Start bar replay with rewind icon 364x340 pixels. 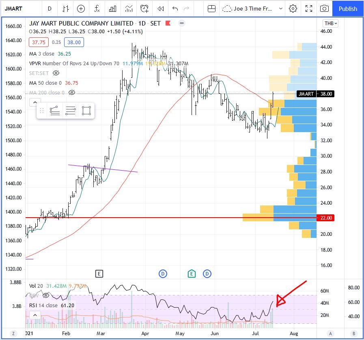160,9
